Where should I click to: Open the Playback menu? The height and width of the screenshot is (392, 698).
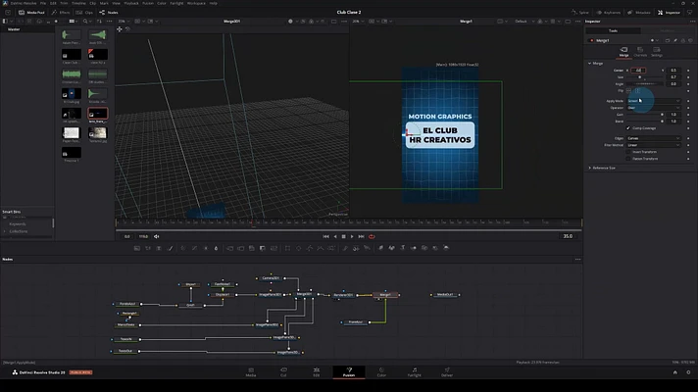click(x=131, y=3)
